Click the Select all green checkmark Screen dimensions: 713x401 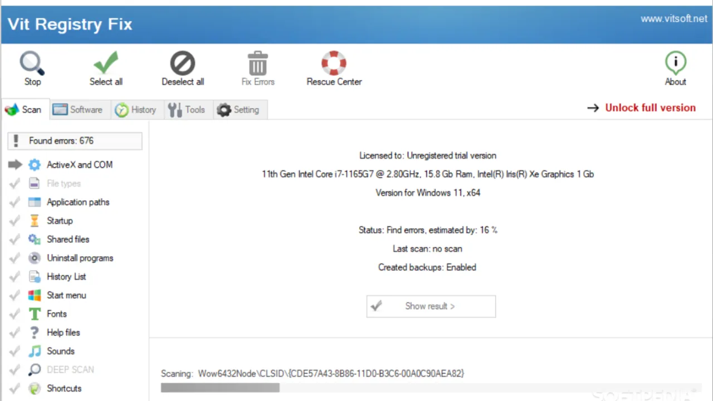click(106, 63)
